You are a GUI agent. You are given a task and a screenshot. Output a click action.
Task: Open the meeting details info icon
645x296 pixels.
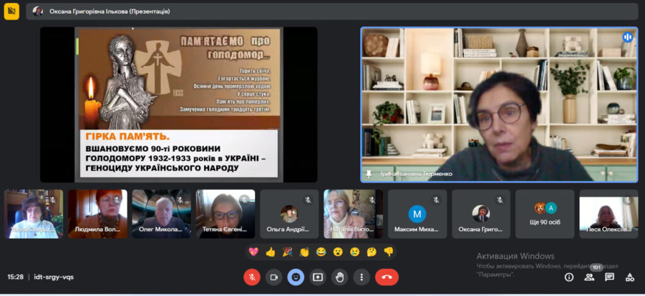(569, 277)
